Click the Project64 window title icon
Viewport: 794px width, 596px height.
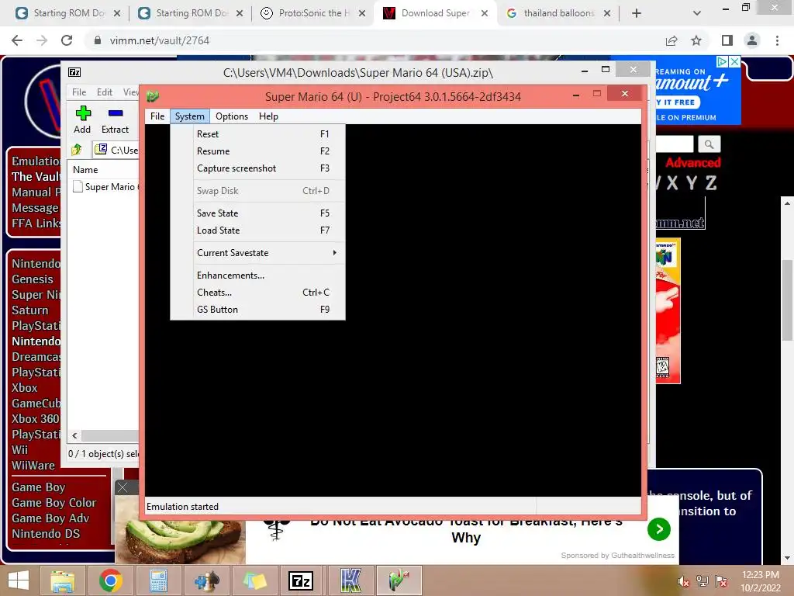[153, 95]
